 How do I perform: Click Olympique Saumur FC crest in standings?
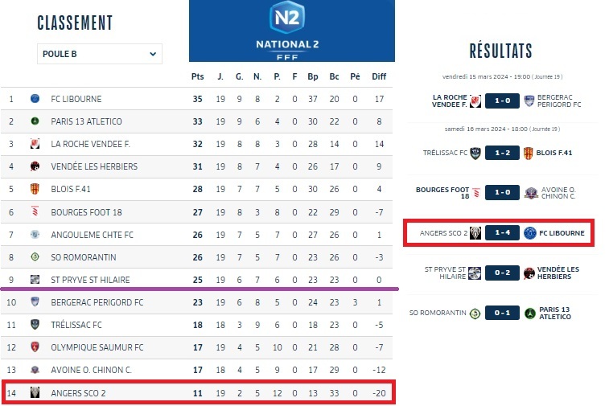click(35, 347)
